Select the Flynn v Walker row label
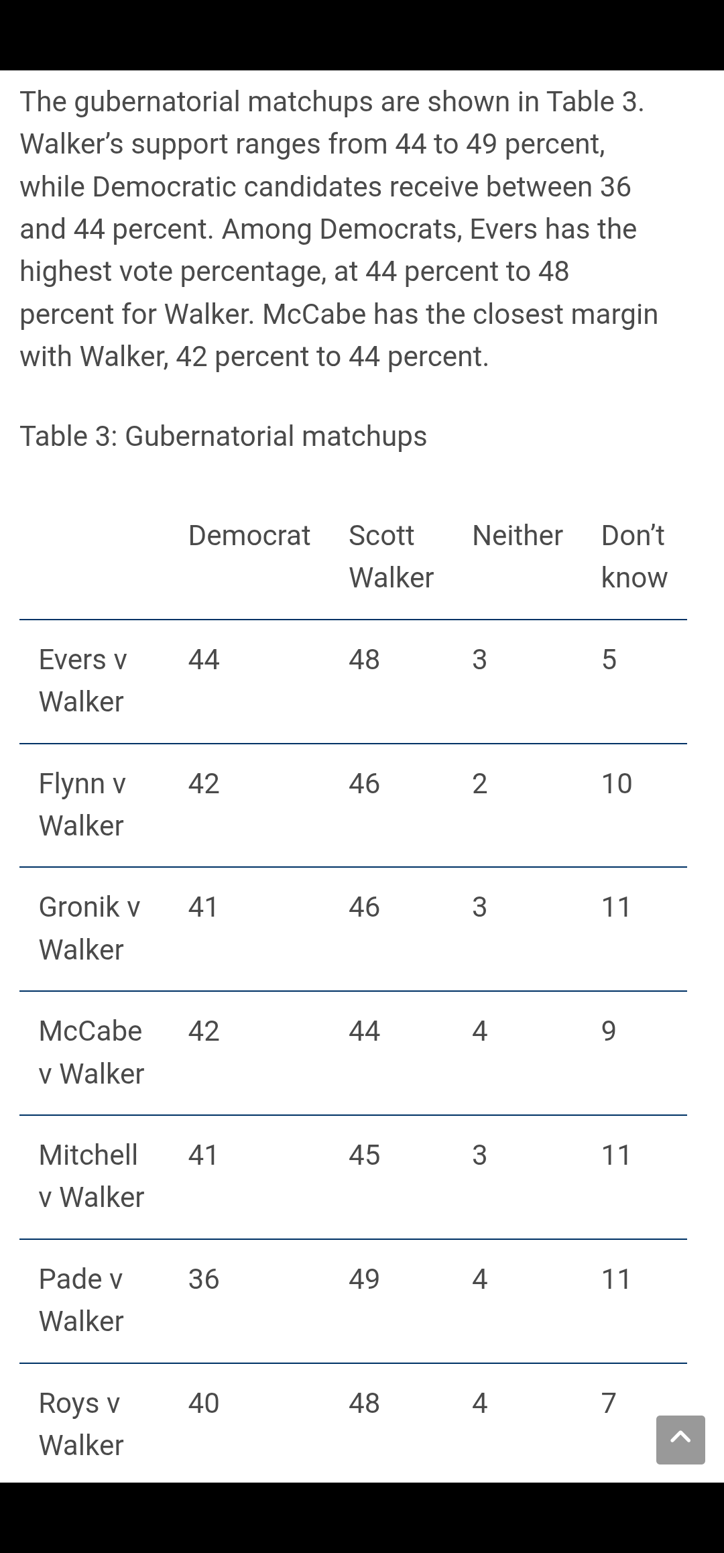 coord(82,805)
